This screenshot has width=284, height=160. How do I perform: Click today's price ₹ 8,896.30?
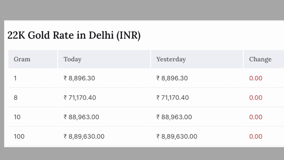[79, 78]
